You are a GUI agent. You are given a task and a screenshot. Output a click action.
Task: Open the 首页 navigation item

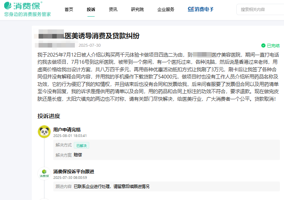(x=69, y=9)
